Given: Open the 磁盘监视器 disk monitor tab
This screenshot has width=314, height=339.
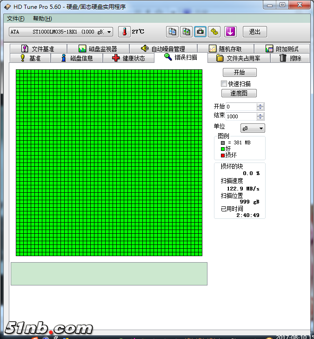Looking at the screenshot, I should click(x=98, y=49).
